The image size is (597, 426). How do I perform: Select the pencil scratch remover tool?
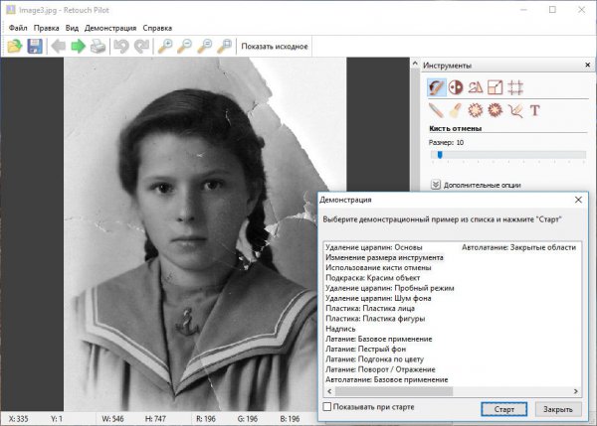click(x=436, y=110)
